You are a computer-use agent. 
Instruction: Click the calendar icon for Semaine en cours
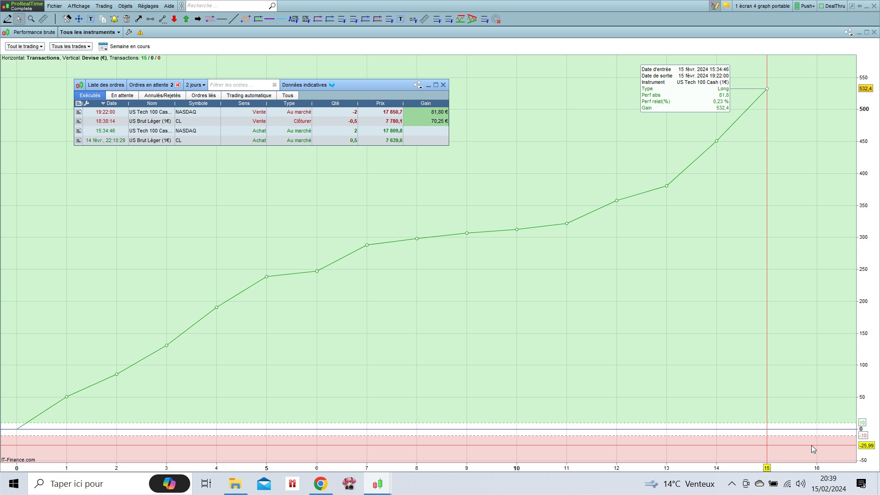(x=103, y=46)
